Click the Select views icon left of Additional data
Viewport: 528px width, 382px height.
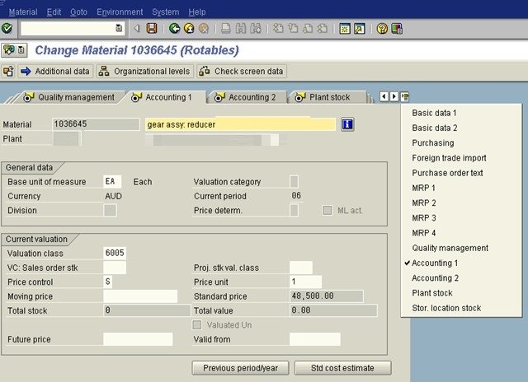(8, 72)
